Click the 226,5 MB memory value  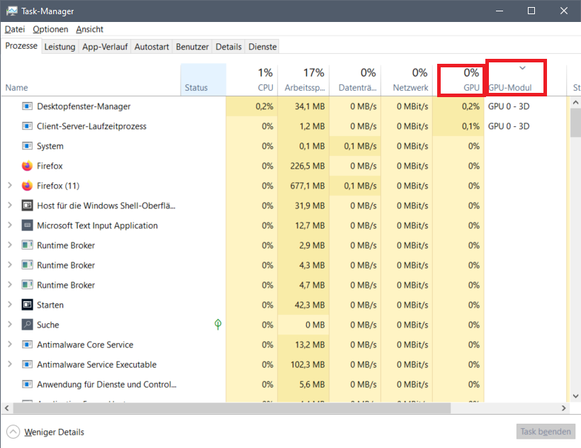[x=308, y=166]
